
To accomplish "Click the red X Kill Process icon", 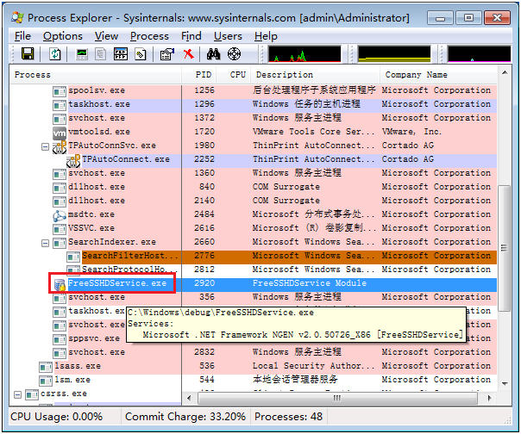I will tap(188, 53).
